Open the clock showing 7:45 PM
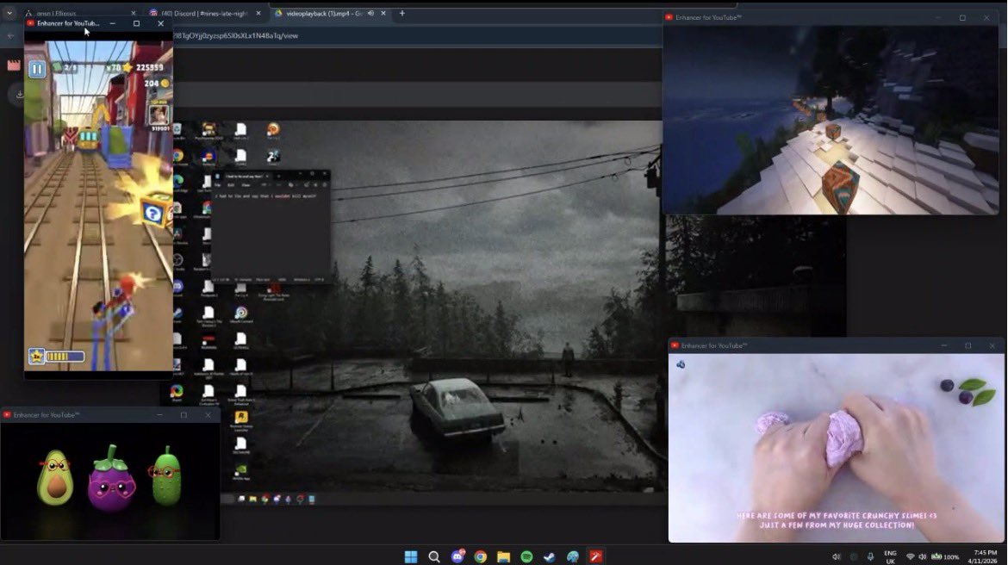1008x565 pixels. click(985, 556)
